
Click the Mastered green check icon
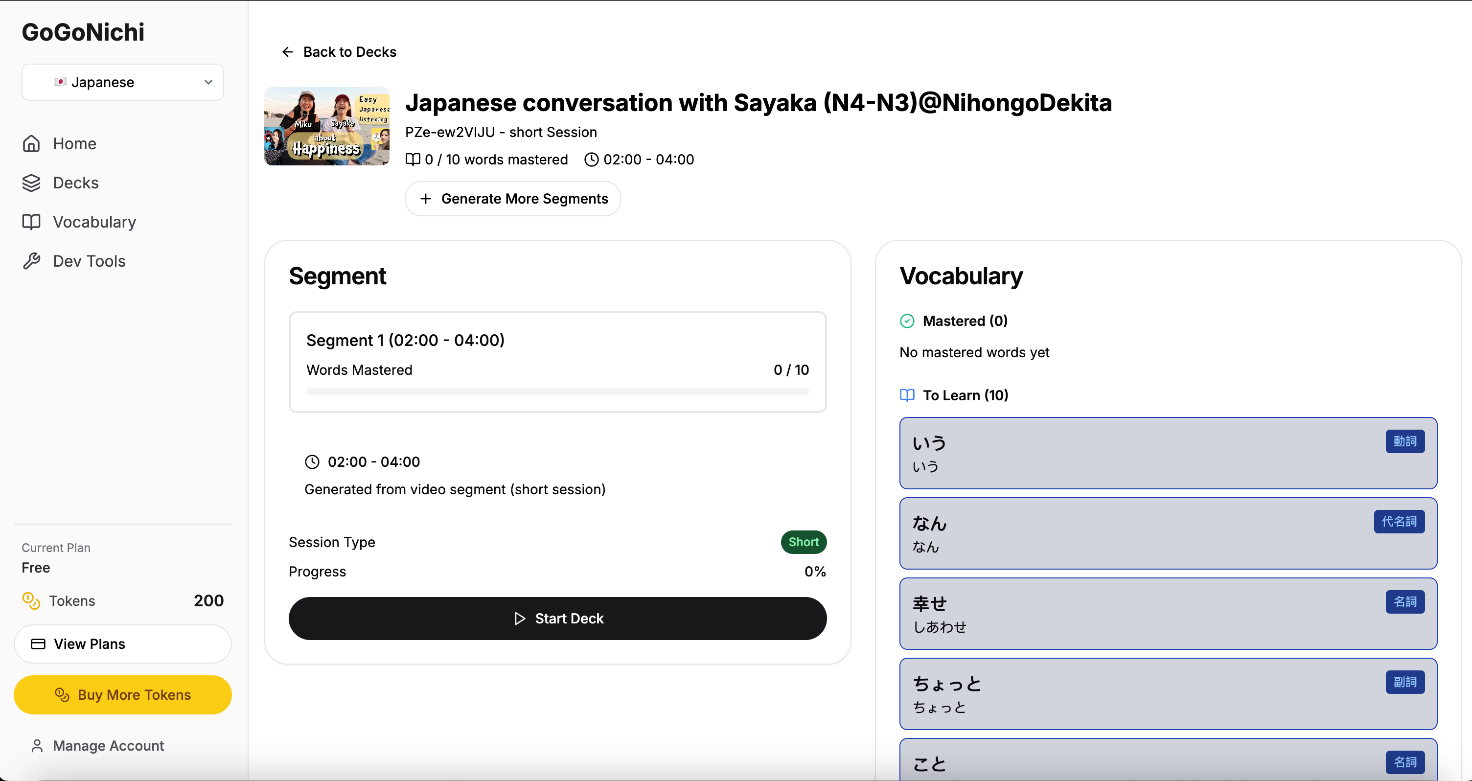click(907, 321)
